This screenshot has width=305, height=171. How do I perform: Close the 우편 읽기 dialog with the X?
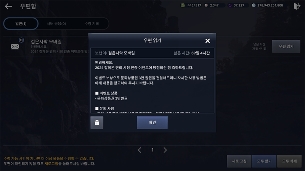pos(207,41)
